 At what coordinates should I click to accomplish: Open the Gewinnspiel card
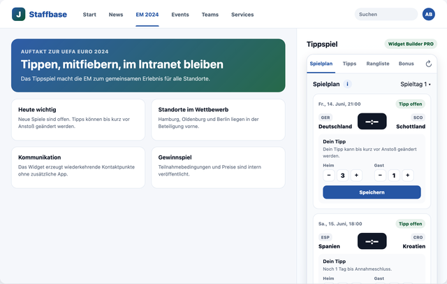pyautogui.click(x=218, y=168)
